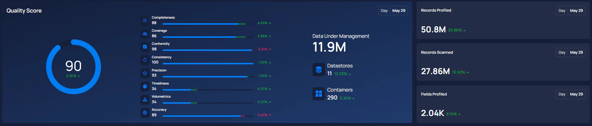The height and width of the screenshot is (126, 592).
Task: Click the Precision crosshair icon
Action: pyautogui.click(x=145, y=73)
